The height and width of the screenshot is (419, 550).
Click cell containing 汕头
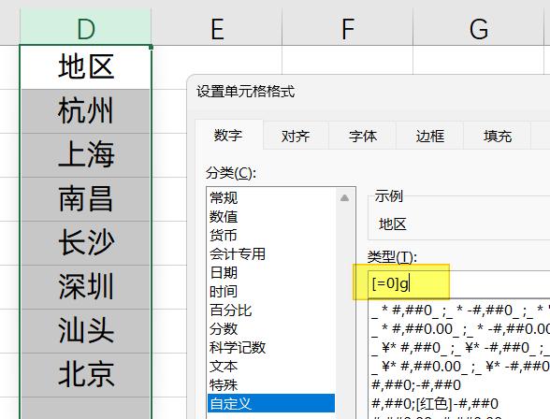(x=86, y=331)
